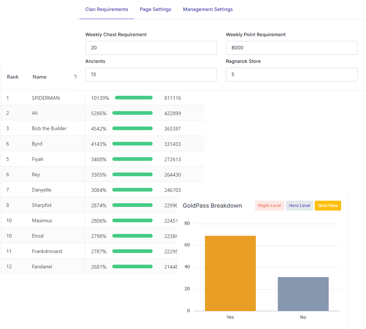Viewport: 366px width, 329px height.
Task: Open the filter icon beside the Name header
Action: click(x=75, y=77)
